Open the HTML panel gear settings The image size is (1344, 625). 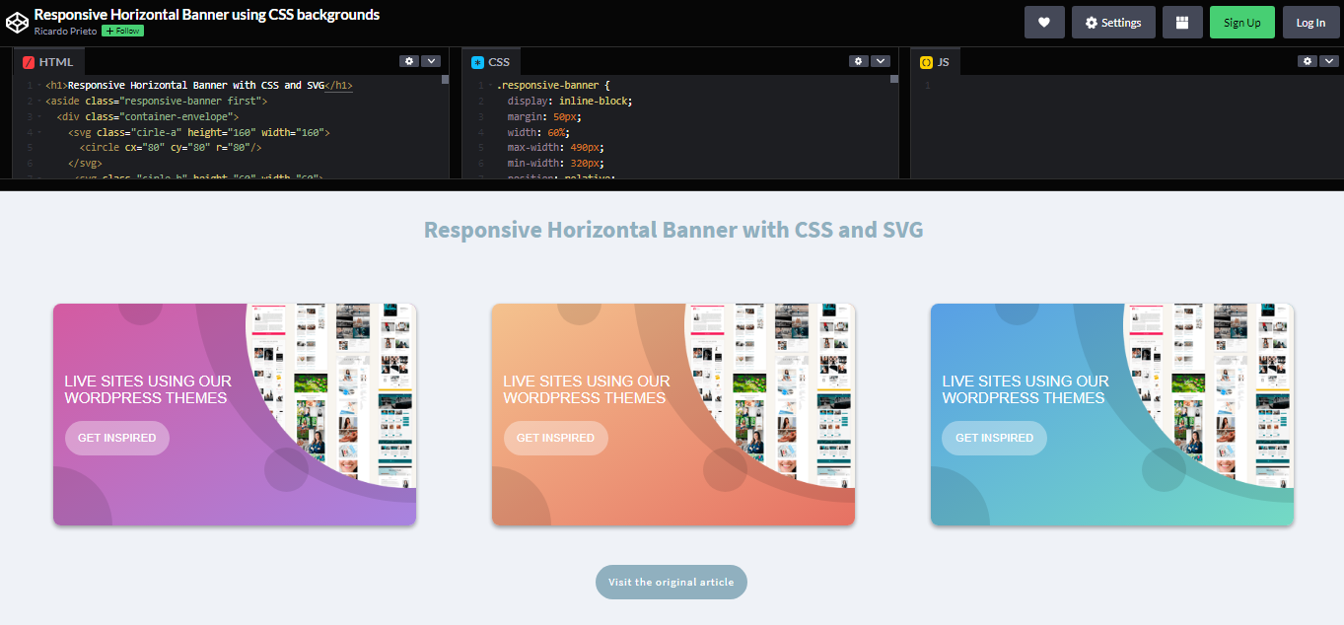pos(409,60)
